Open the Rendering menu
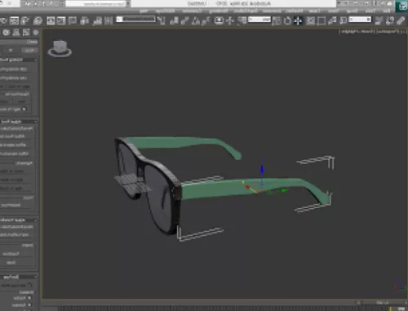 coord(219,11)
